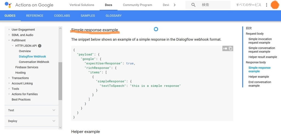Click the Helper example heading

[86, 132]
